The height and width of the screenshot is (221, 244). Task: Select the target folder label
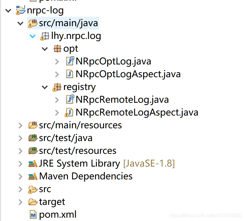point(52,202)
